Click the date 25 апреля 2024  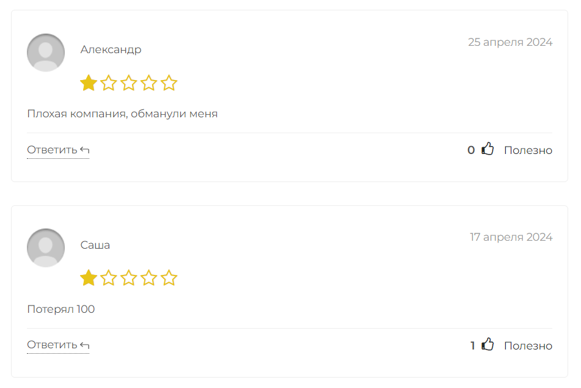[510, 42]
